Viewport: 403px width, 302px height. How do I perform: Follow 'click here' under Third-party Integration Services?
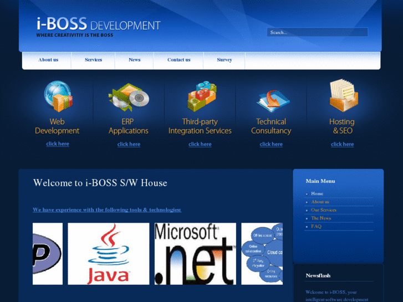coord(200,144)
